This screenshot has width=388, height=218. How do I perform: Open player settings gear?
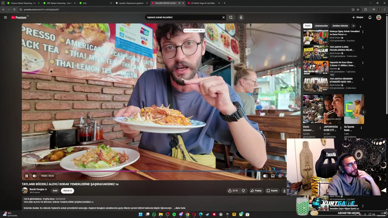coord(280,176)
